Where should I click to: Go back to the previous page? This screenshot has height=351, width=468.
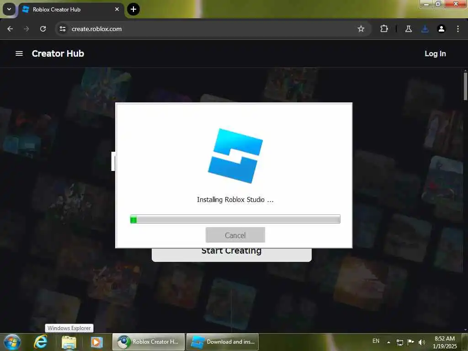pos(10,29)
